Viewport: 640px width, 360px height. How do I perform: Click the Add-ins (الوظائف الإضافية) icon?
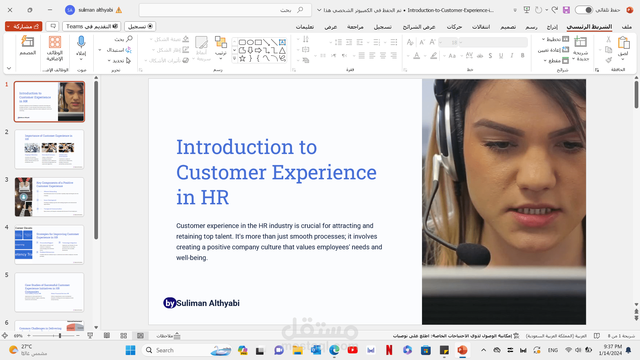(55, 42)
